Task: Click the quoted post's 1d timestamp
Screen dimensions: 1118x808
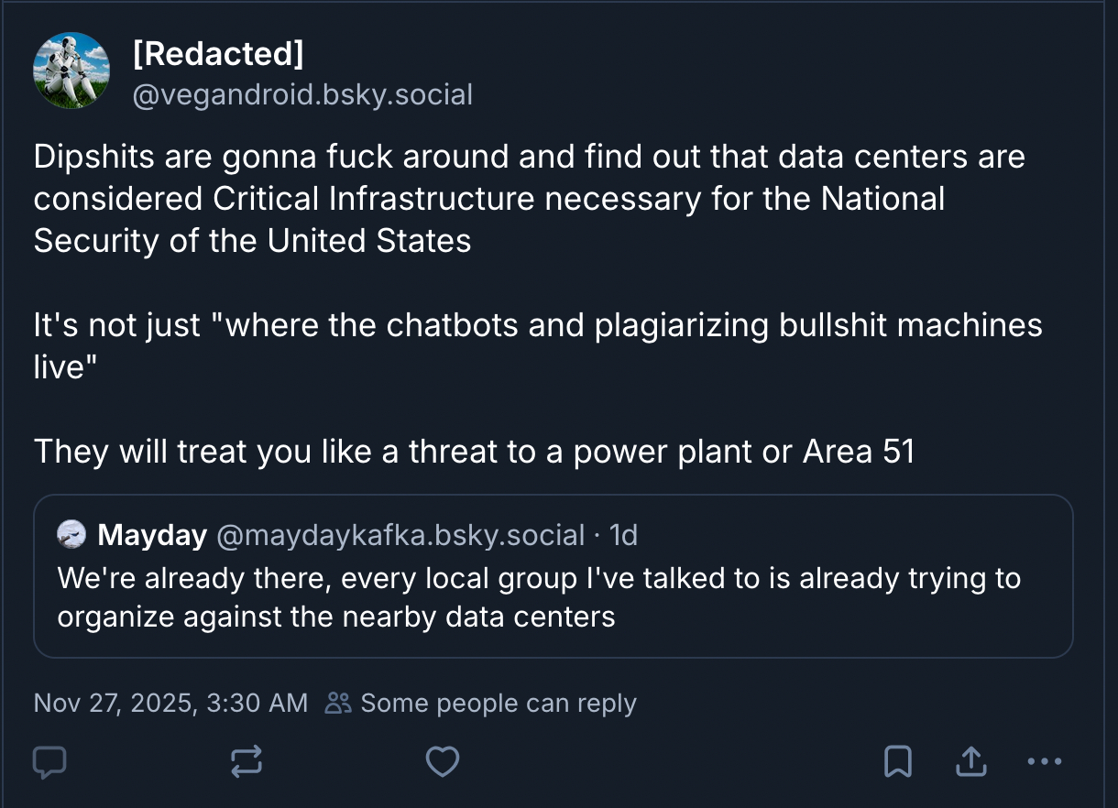Action: (x=624, y=535)
